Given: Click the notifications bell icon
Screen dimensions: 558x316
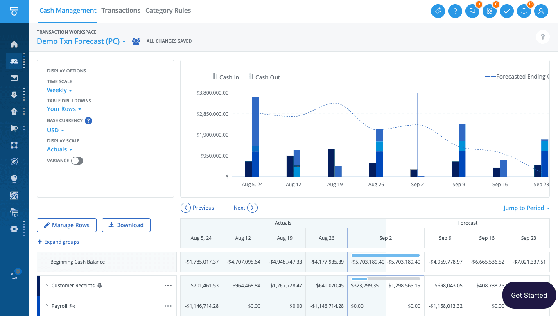Looking at the screenshot, I should point(524,11).
